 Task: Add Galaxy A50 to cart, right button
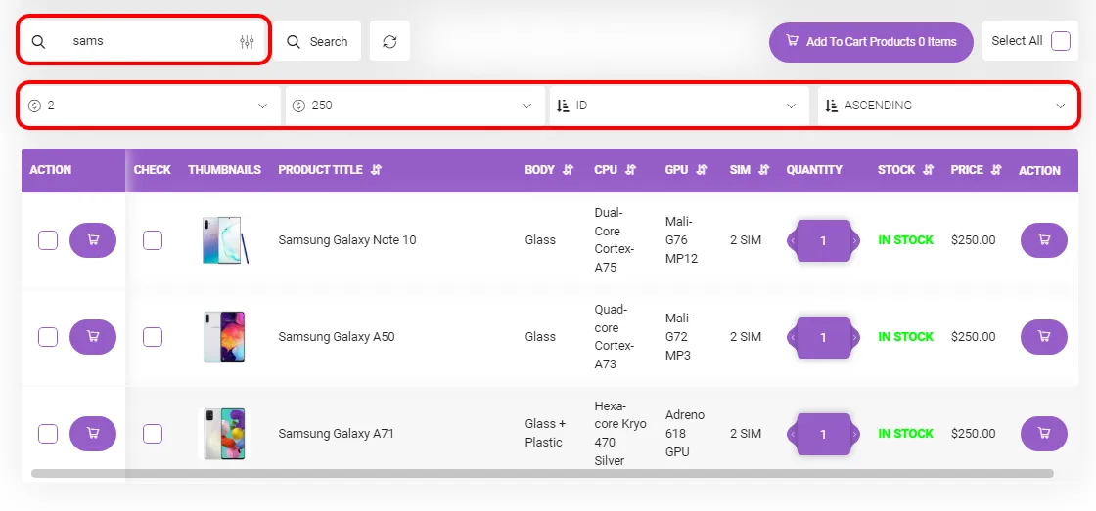tap(1043, 336)
